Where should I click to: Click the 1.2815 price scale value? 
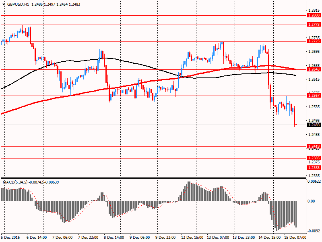[x=314, y=10]
